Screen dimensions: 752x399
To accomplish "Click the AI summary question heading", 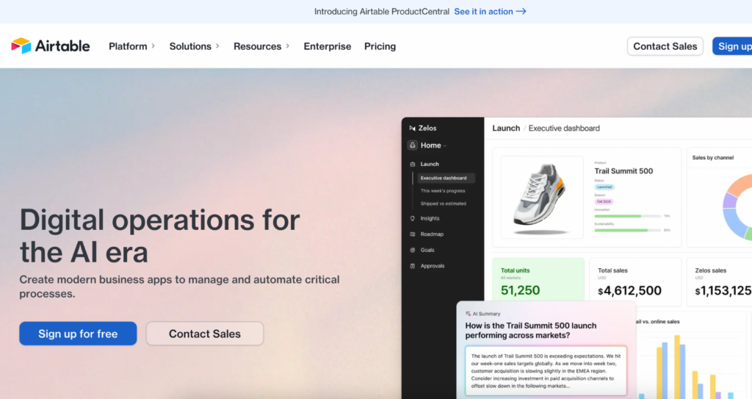I will [x=531, y=331].
